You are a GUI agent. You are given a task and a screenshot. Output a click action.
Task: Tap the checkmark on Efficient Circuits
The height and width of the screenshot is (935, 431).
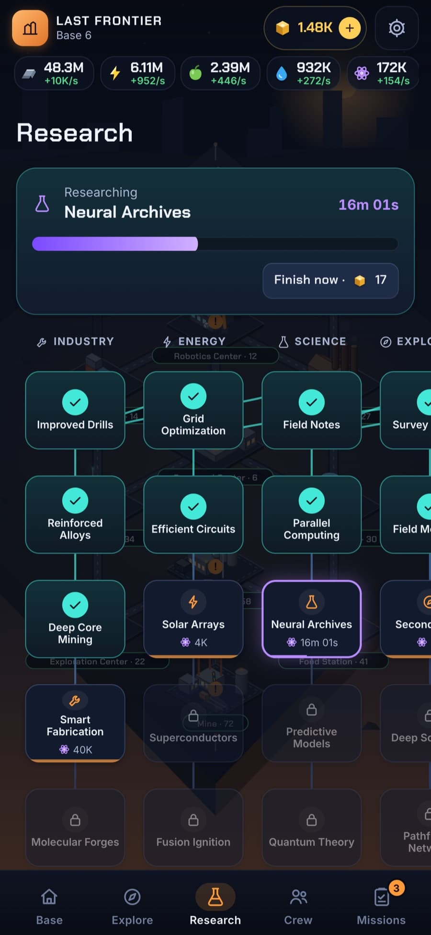pyautogui.click(x=193, y=506)
